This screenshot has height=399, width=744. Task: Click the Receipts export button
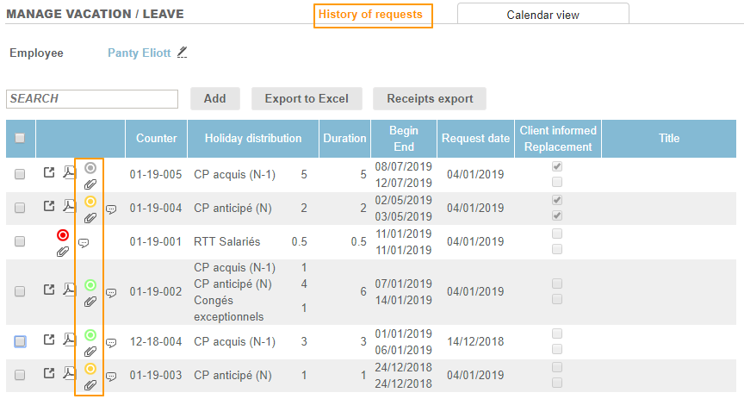[430, 98]
